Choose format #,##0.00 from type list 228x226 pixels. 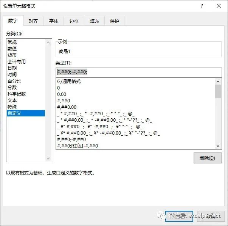[135, 107]
